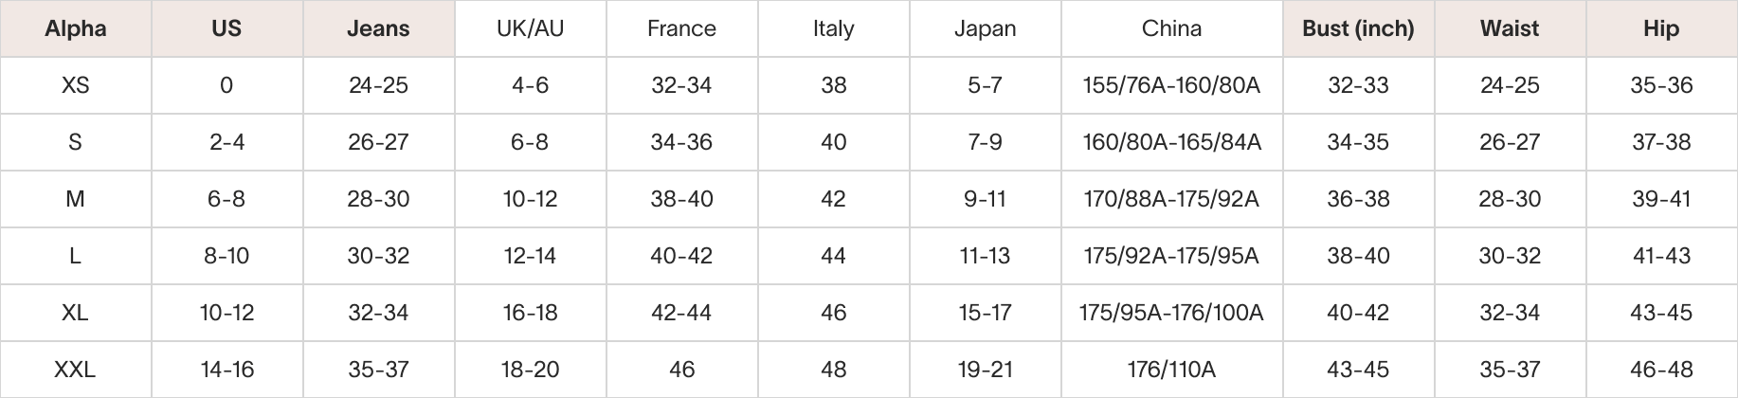The image size is (1738, 398).
Task: Click the XL jeans size 32-34 cell
Action: pos(379,313)
